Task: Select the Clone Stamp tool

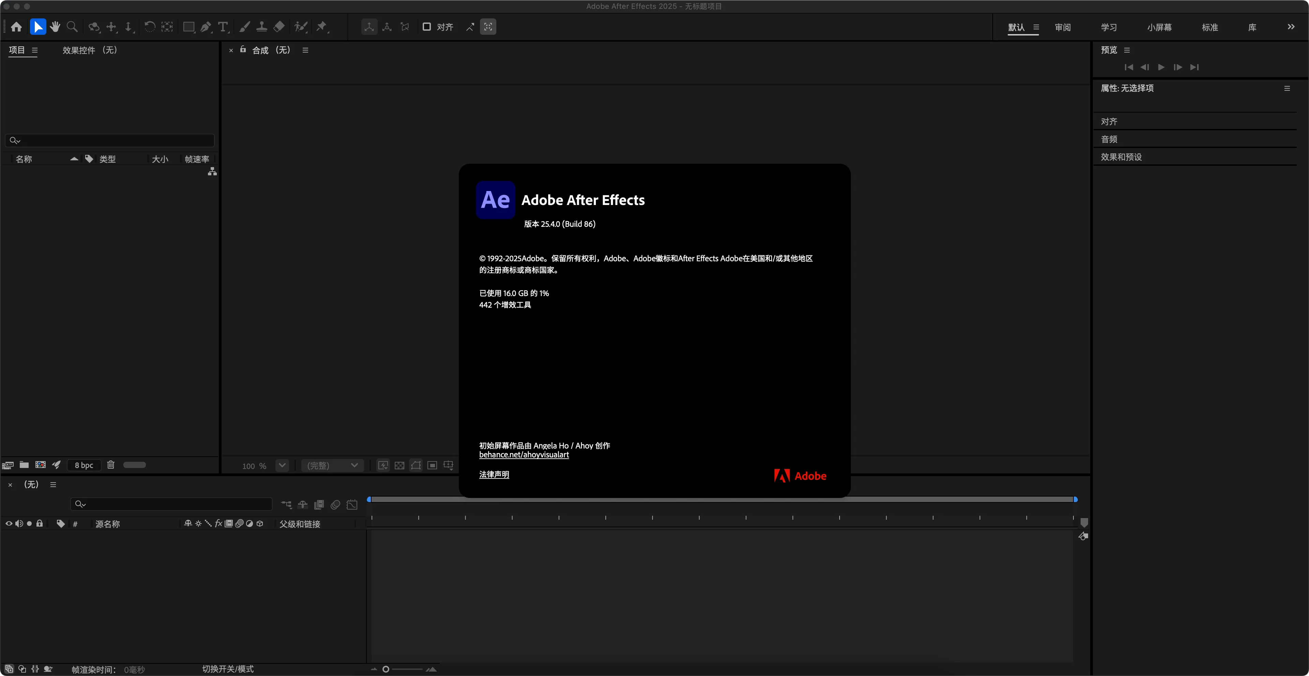Action: [x=262, y=27]
